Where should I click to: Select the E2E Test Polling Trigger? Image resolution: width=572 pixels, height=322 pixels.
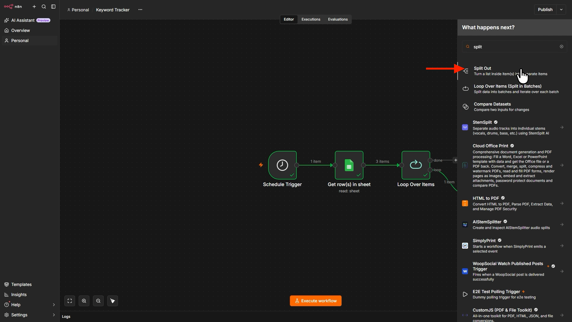[x=515, y=295]
